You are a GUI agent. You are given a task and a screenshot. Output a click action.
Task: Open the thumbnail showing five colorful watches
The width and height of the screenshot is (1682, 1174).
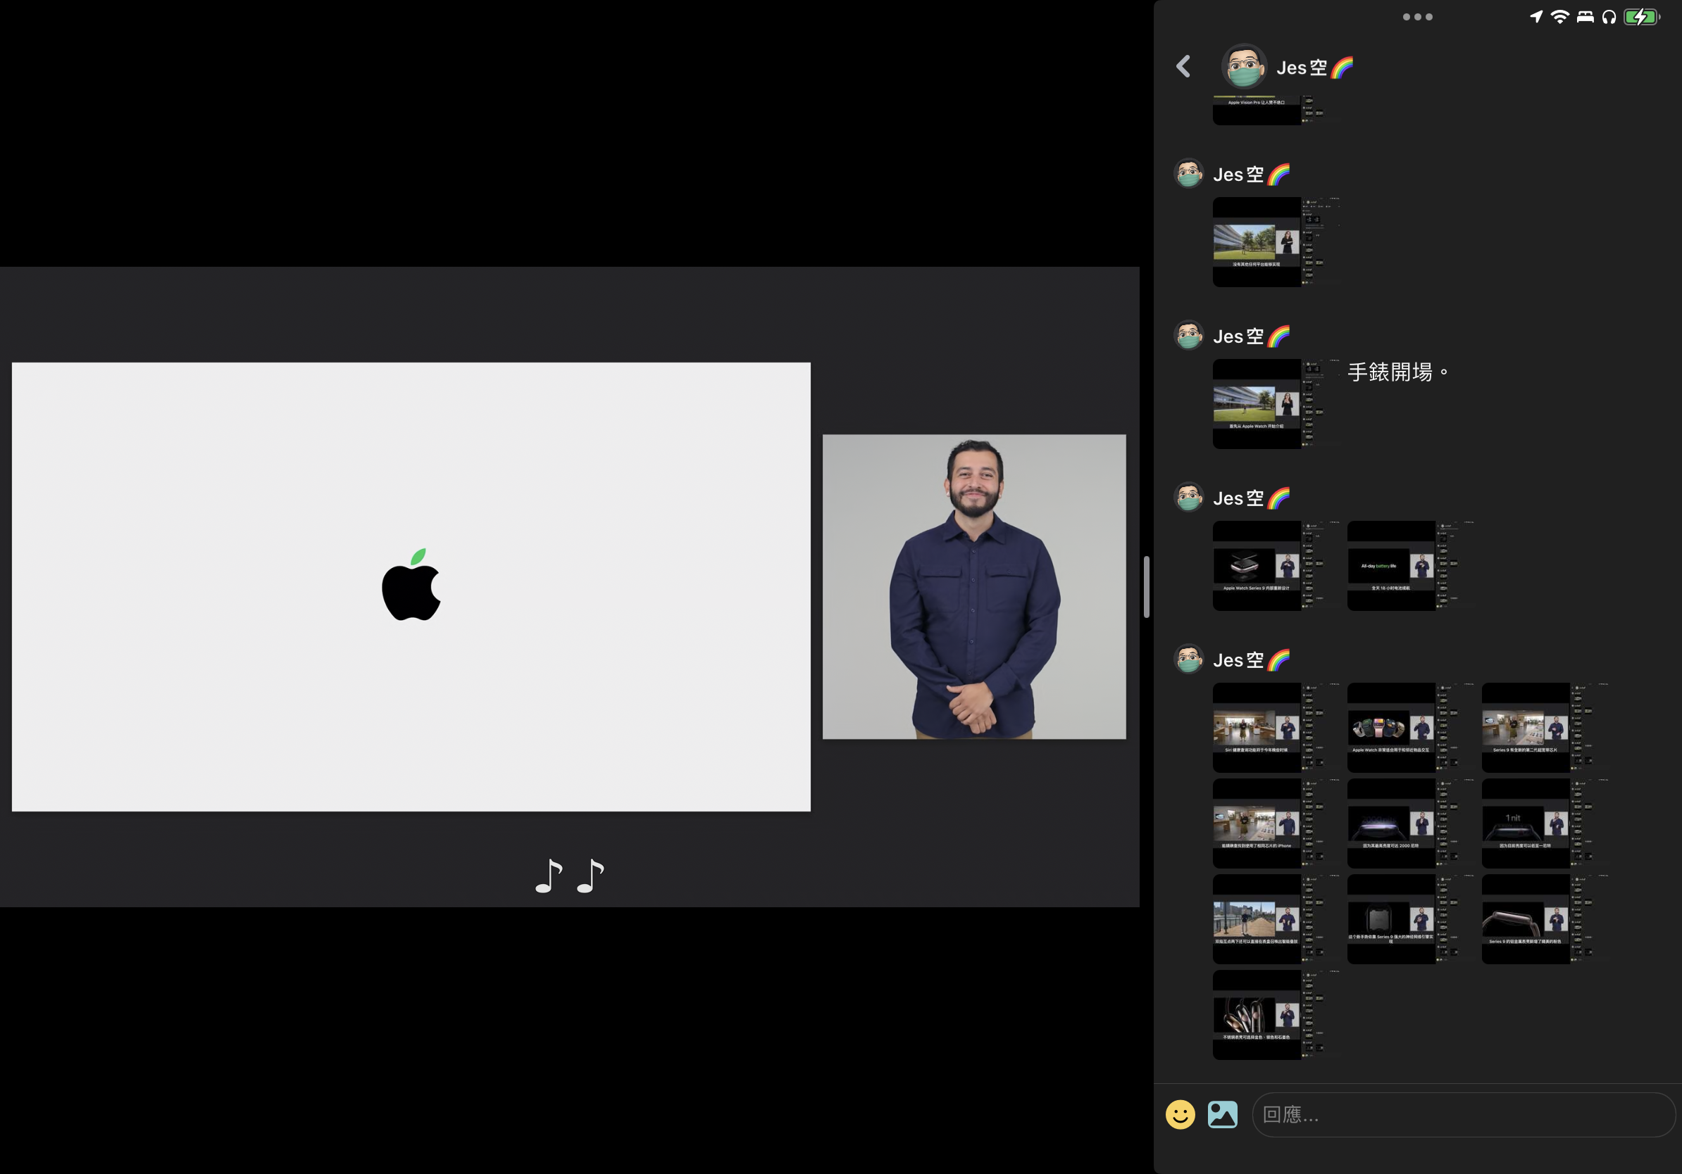[1411, 728]
